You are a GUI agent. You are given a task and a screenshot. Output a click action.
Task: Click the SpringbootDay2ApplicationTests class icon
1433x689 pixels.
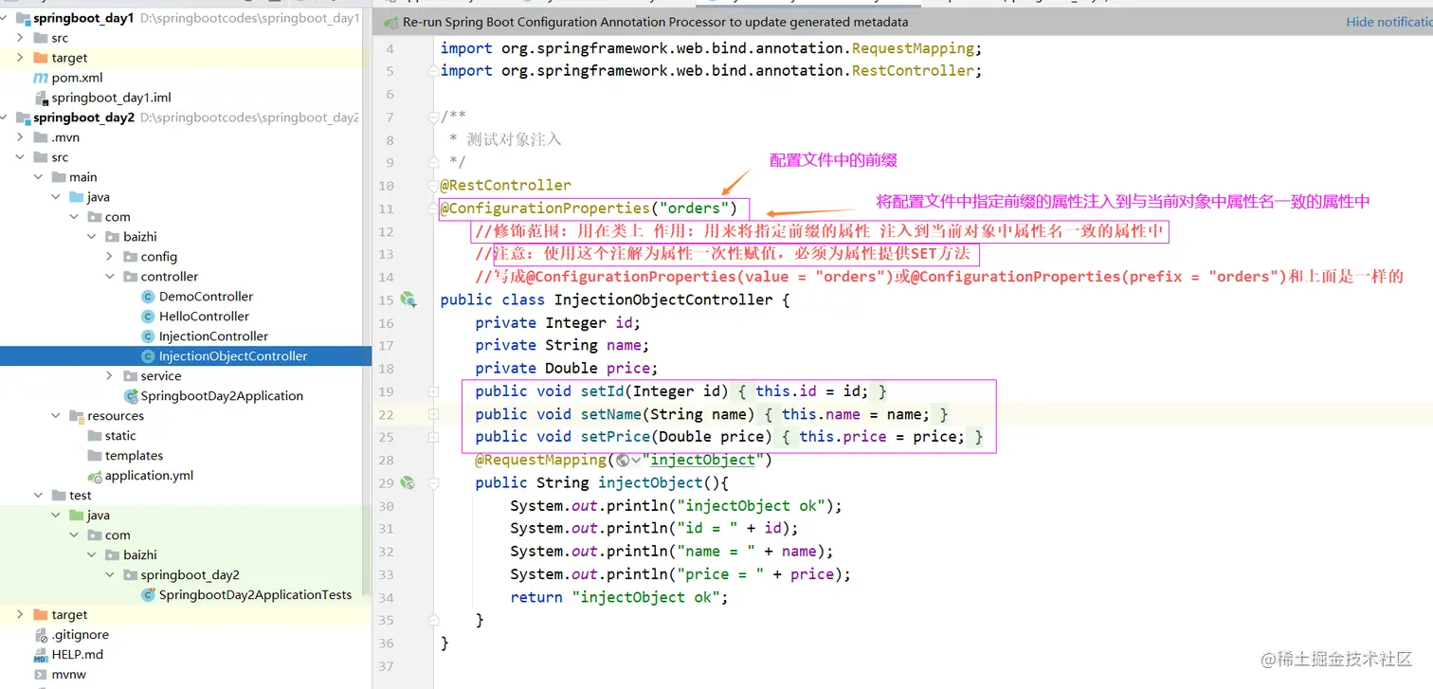click(x=148, y=595)
